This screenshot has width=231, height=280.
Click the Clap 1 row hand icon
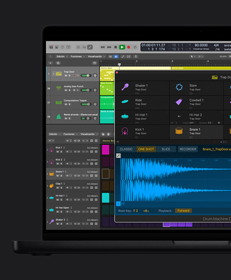click(52, 186)
